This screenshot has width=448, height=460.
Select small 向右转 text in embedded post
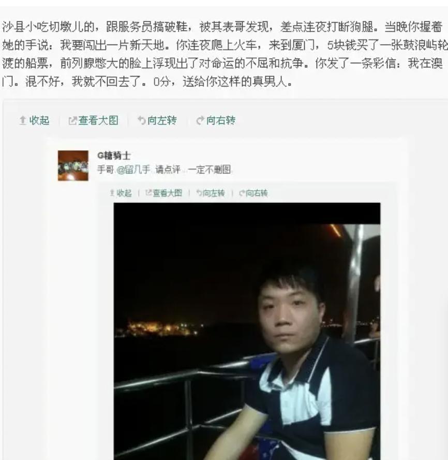point(257,193)
